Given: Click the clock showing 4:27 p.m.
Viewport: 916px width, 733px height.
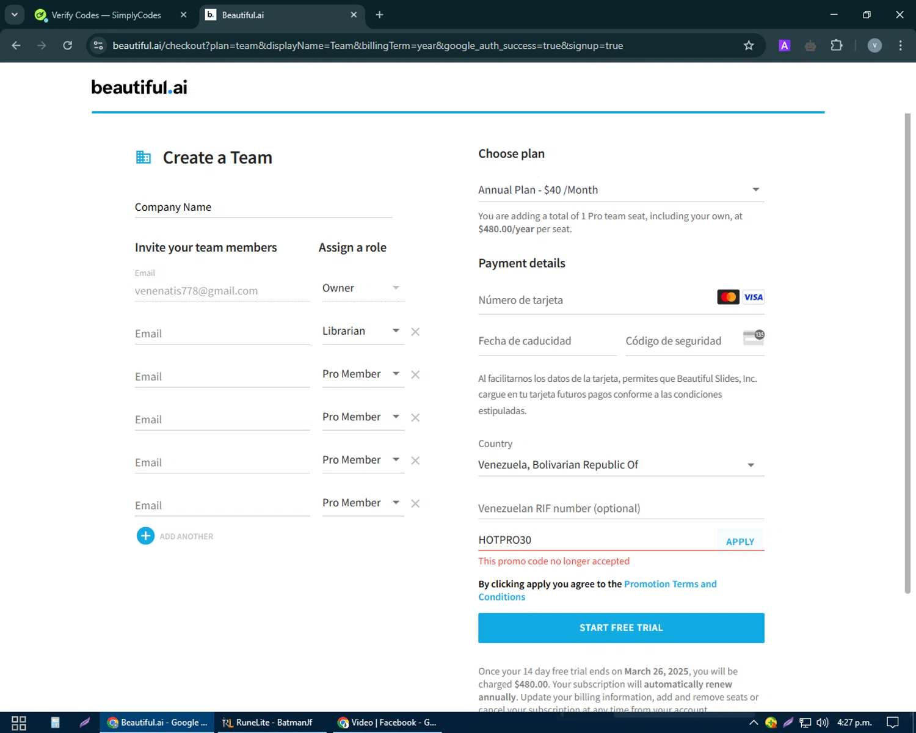Looking at the screenshot, I should (x=854, y=723).
